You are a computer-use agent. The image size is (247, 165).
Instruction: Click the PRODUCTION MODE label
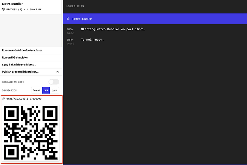(13, 82)
